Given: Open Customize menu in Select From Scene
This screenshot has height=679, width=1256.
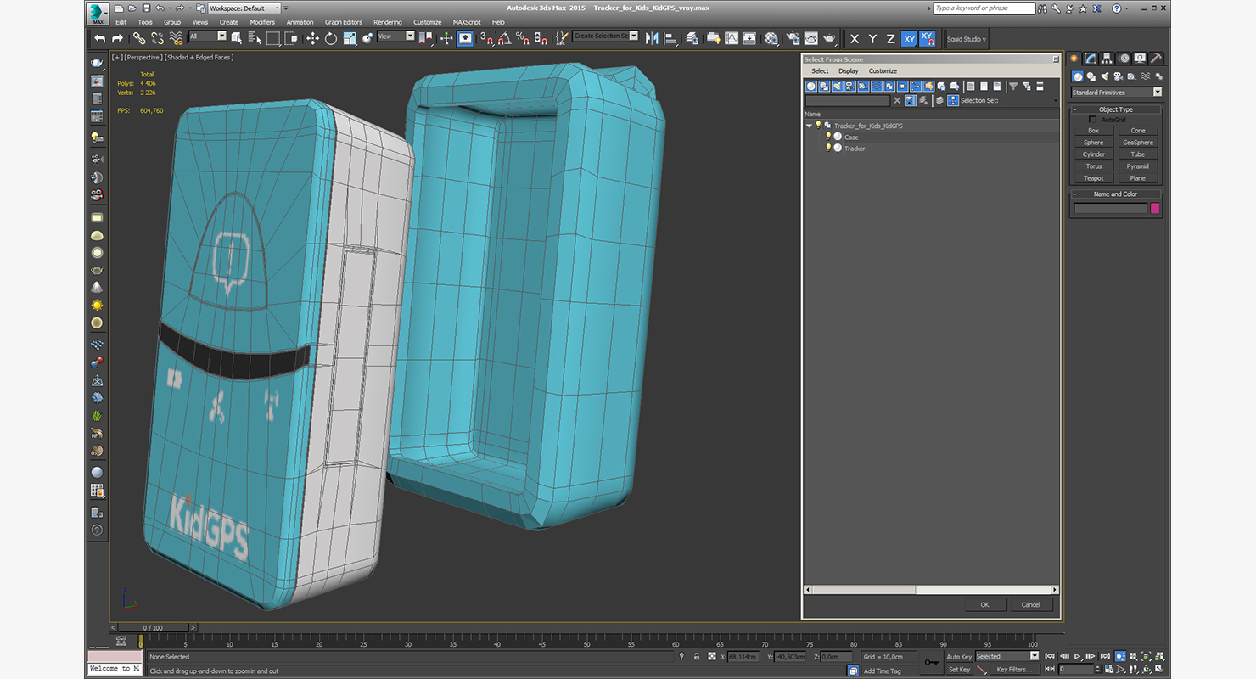Looking at the screenshot, I should [x=883, y=71].
